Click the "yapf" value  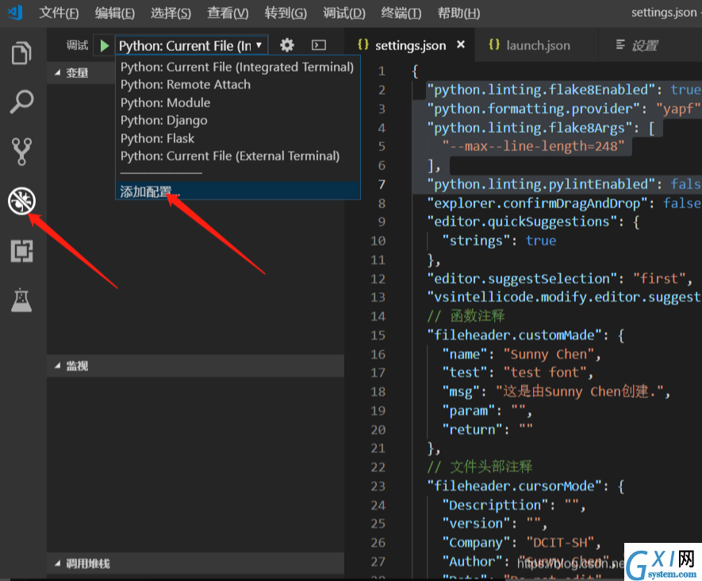click(678, 109)
